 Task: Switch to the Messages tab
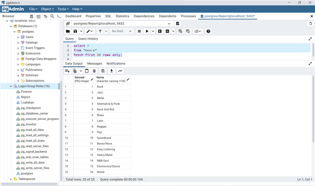(x=94, y=64)
